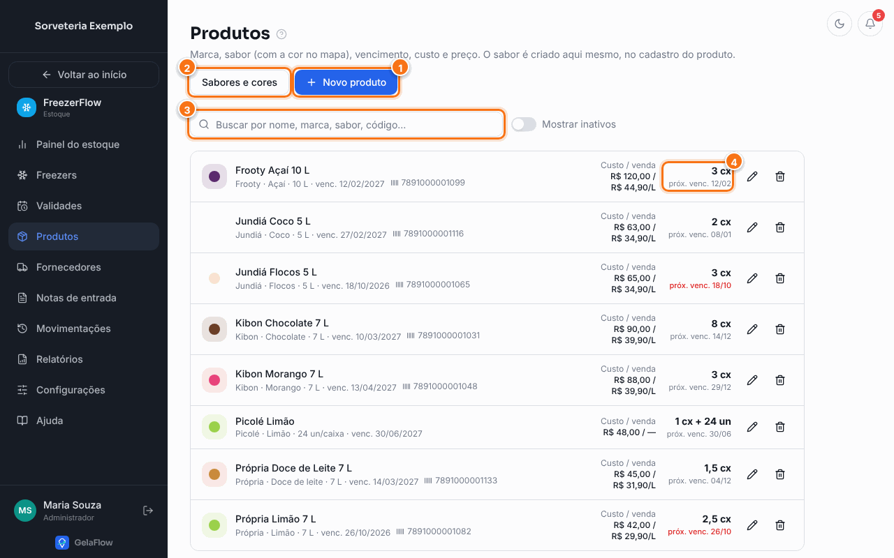Delete the Jundiá Flocos 5 L product

coord(780,278)
